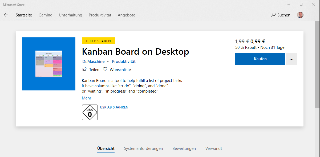The height and width of the screenshot is (157, 320).
Task: Click the 50 % Rabatt text
Action: click(246, 47)
